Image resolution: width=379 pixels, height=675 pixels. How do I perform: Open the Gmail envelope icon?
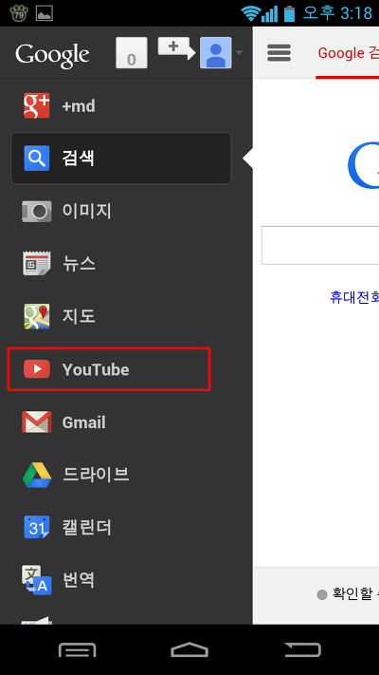click(x=37, y=422)
